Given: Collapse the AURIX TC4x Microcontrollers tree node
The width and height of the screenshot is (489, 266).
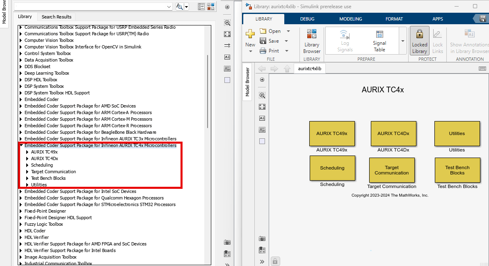Looking at the screenshot, I should point(21,145).
